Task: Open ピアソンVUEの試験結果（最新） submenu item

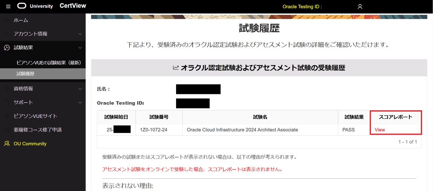Action: click(49, 63)
